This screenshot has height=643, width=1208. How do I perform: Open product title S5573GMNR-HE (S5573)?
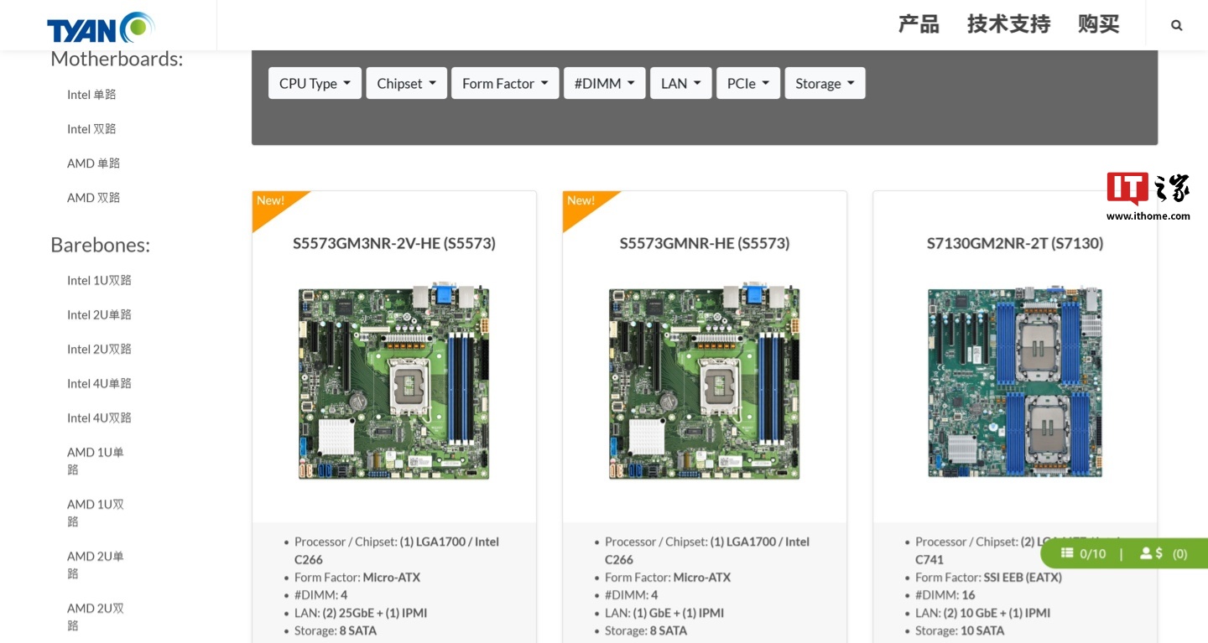coord(705,243)
